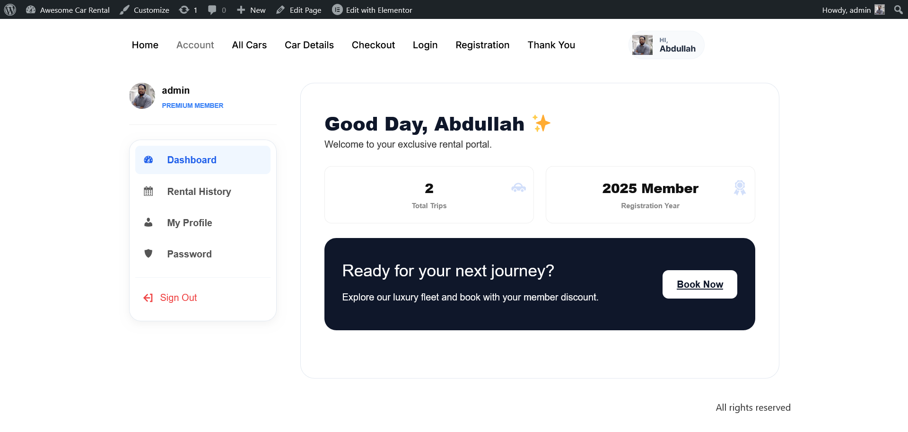Open the Howdy, admin account menu

853,10
